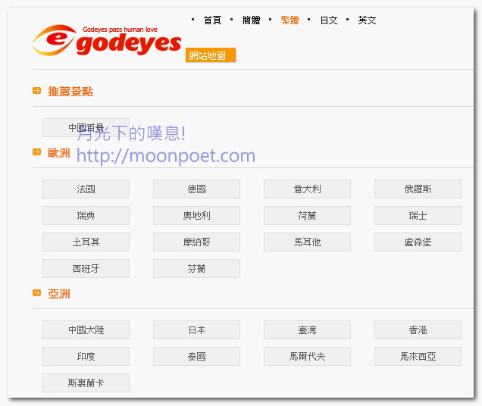Open the 俄羅斯 destination

(418, 189)
